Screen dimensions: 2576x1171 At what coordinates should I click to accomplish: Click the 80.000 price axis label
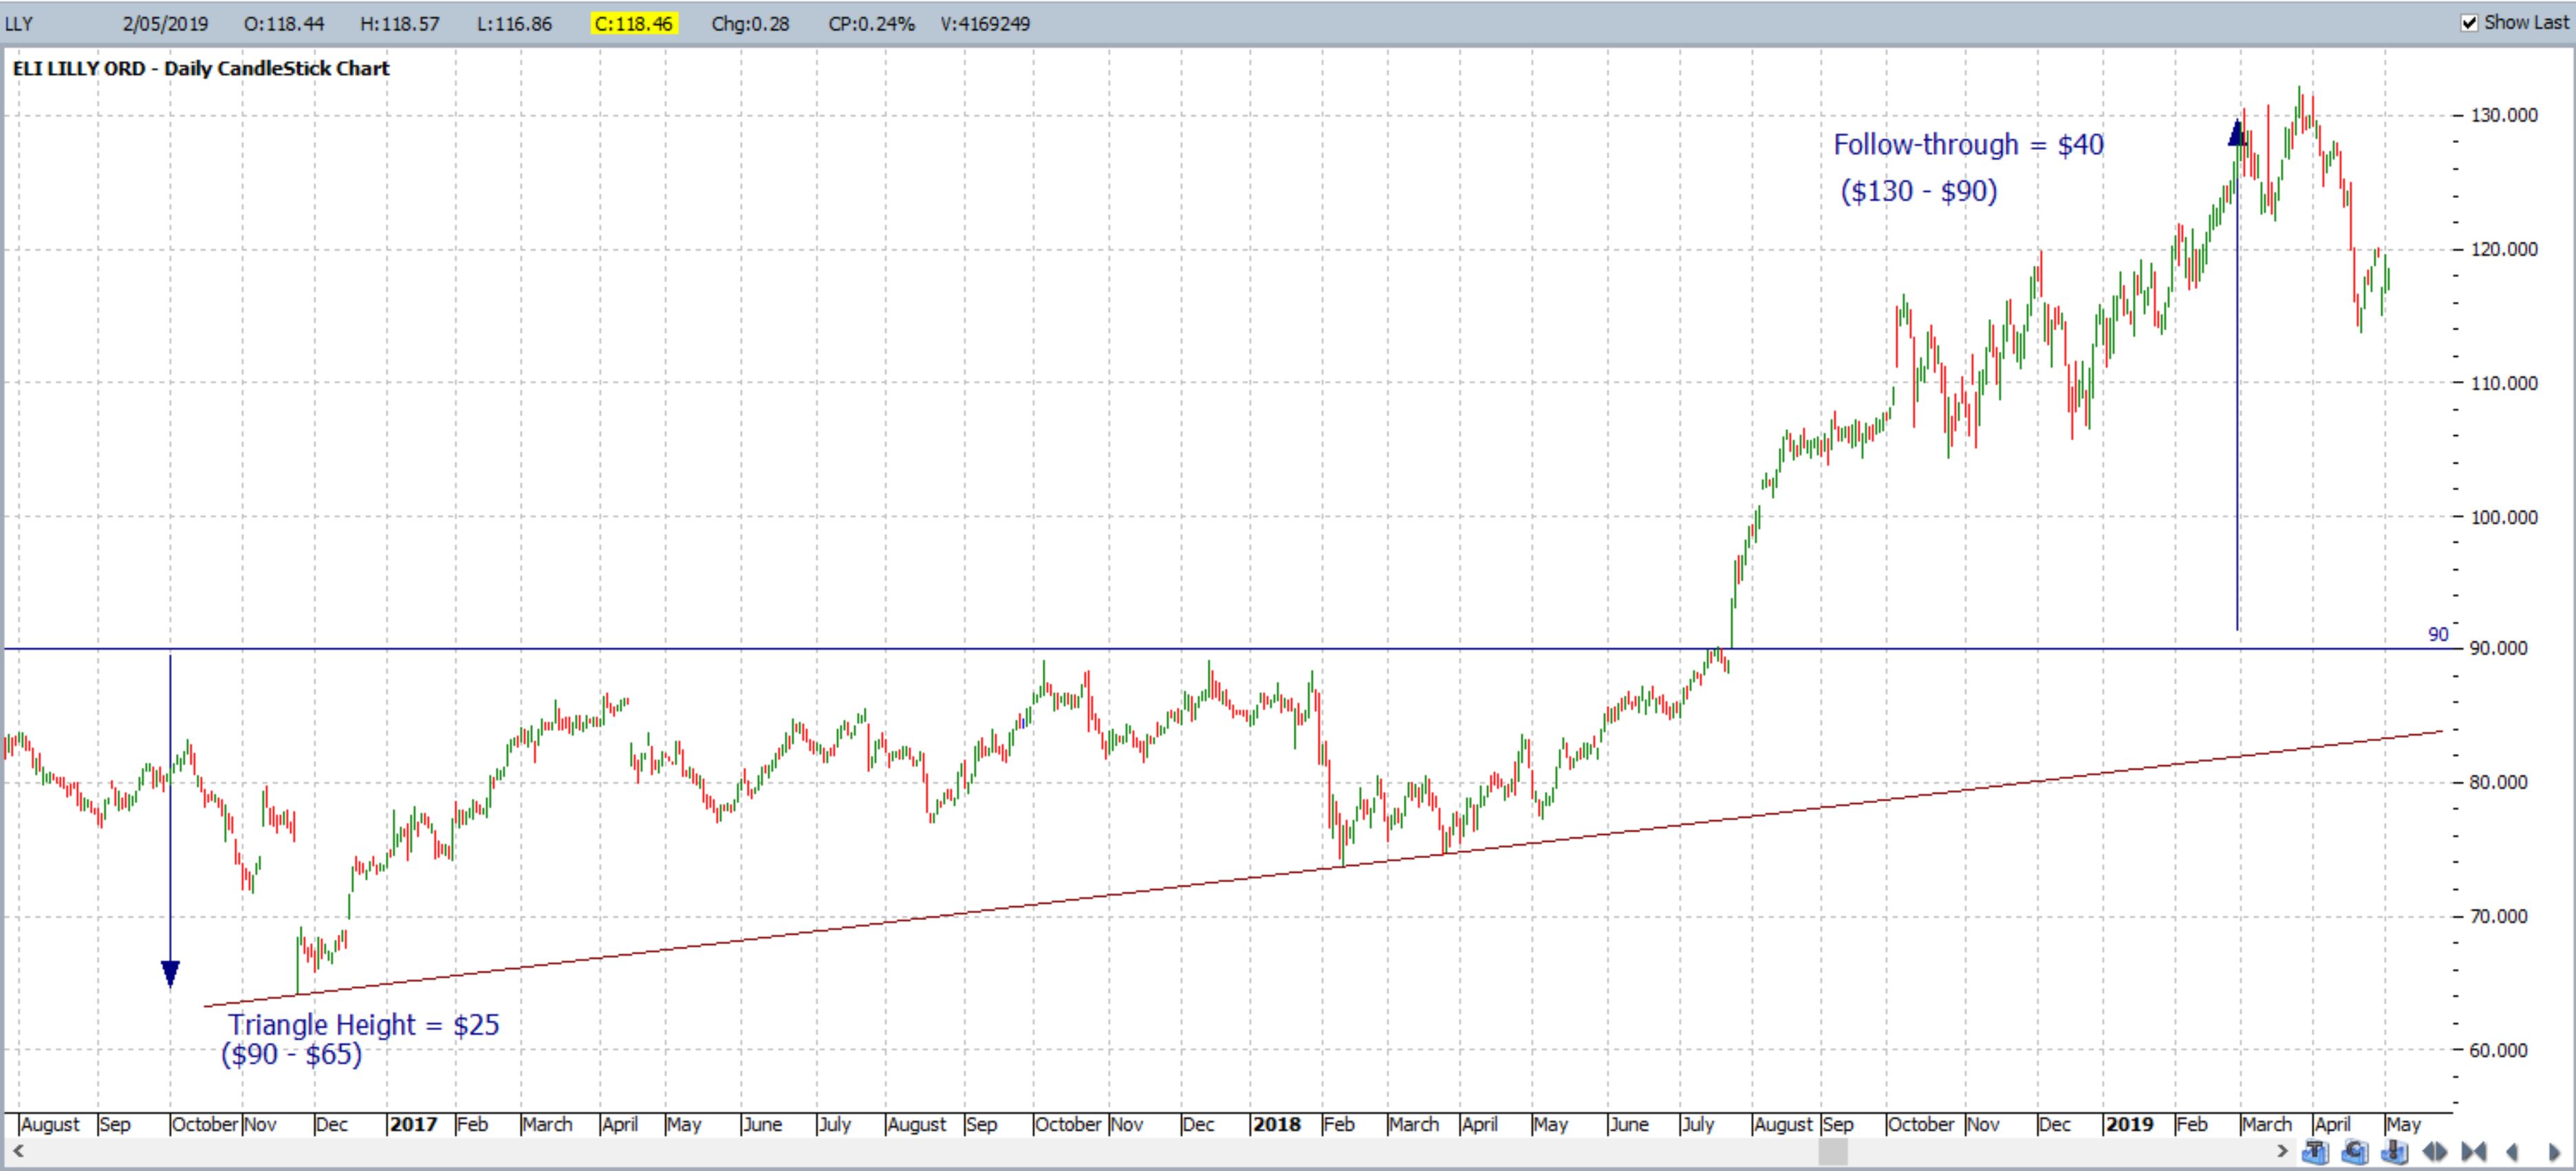[2498, 782]
